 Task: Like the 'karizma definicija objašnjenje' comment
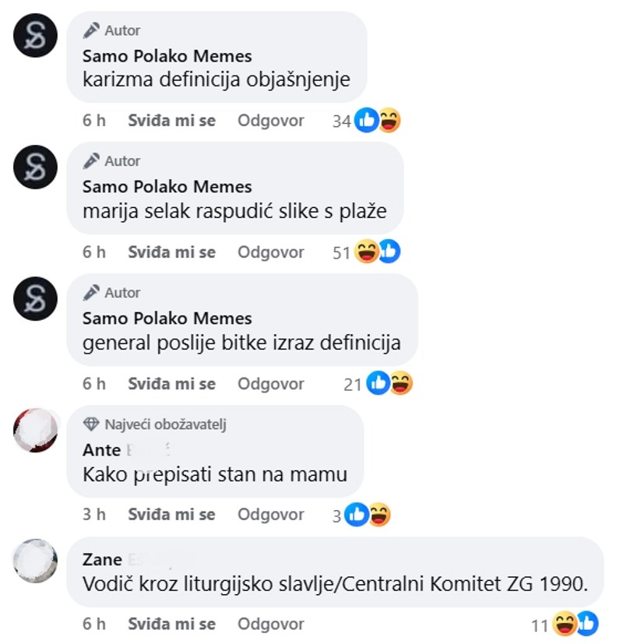[171, 121]
